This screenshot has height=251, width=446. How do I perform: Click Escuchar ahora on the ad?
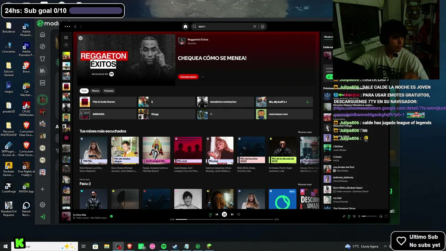(x=188, y=77)
